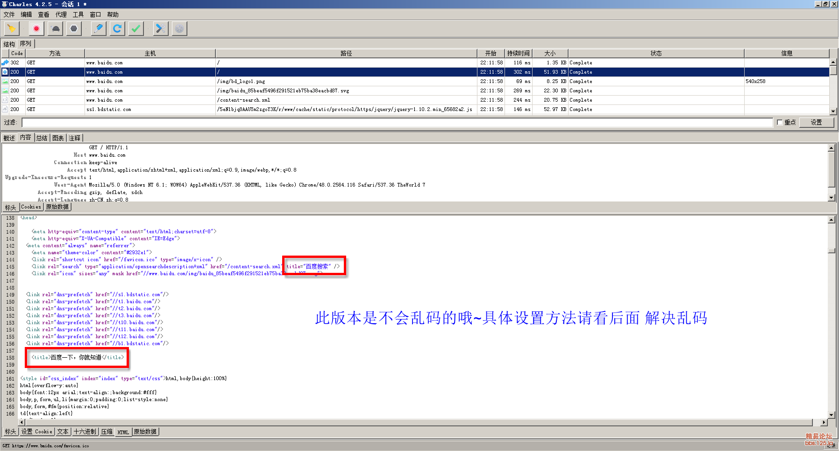This screenshot has height=451, width=839.
Task: Select the ss1.bdstatic.com host cell
Action: point(150,109)
